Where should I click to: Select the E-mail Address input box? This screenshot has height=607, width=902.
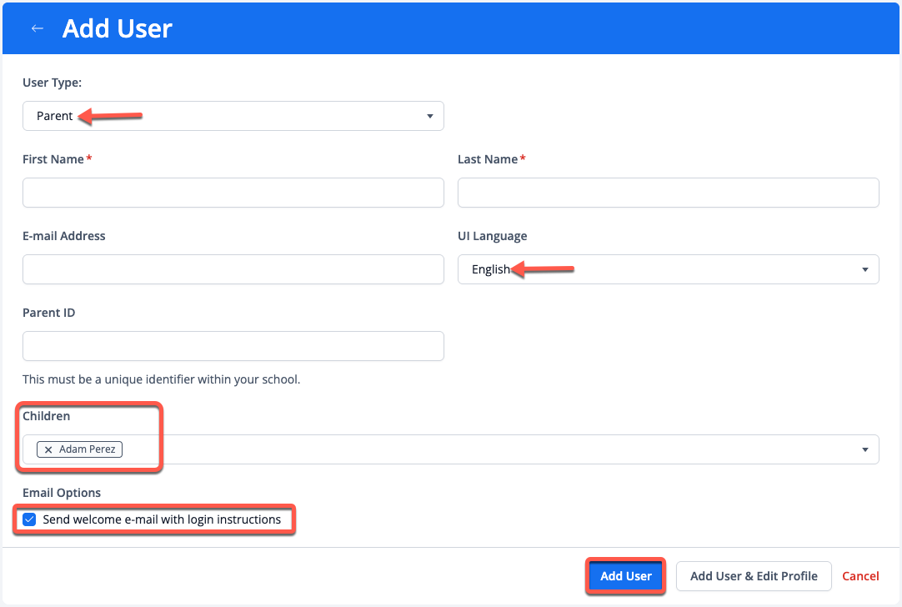pos(233,269)
